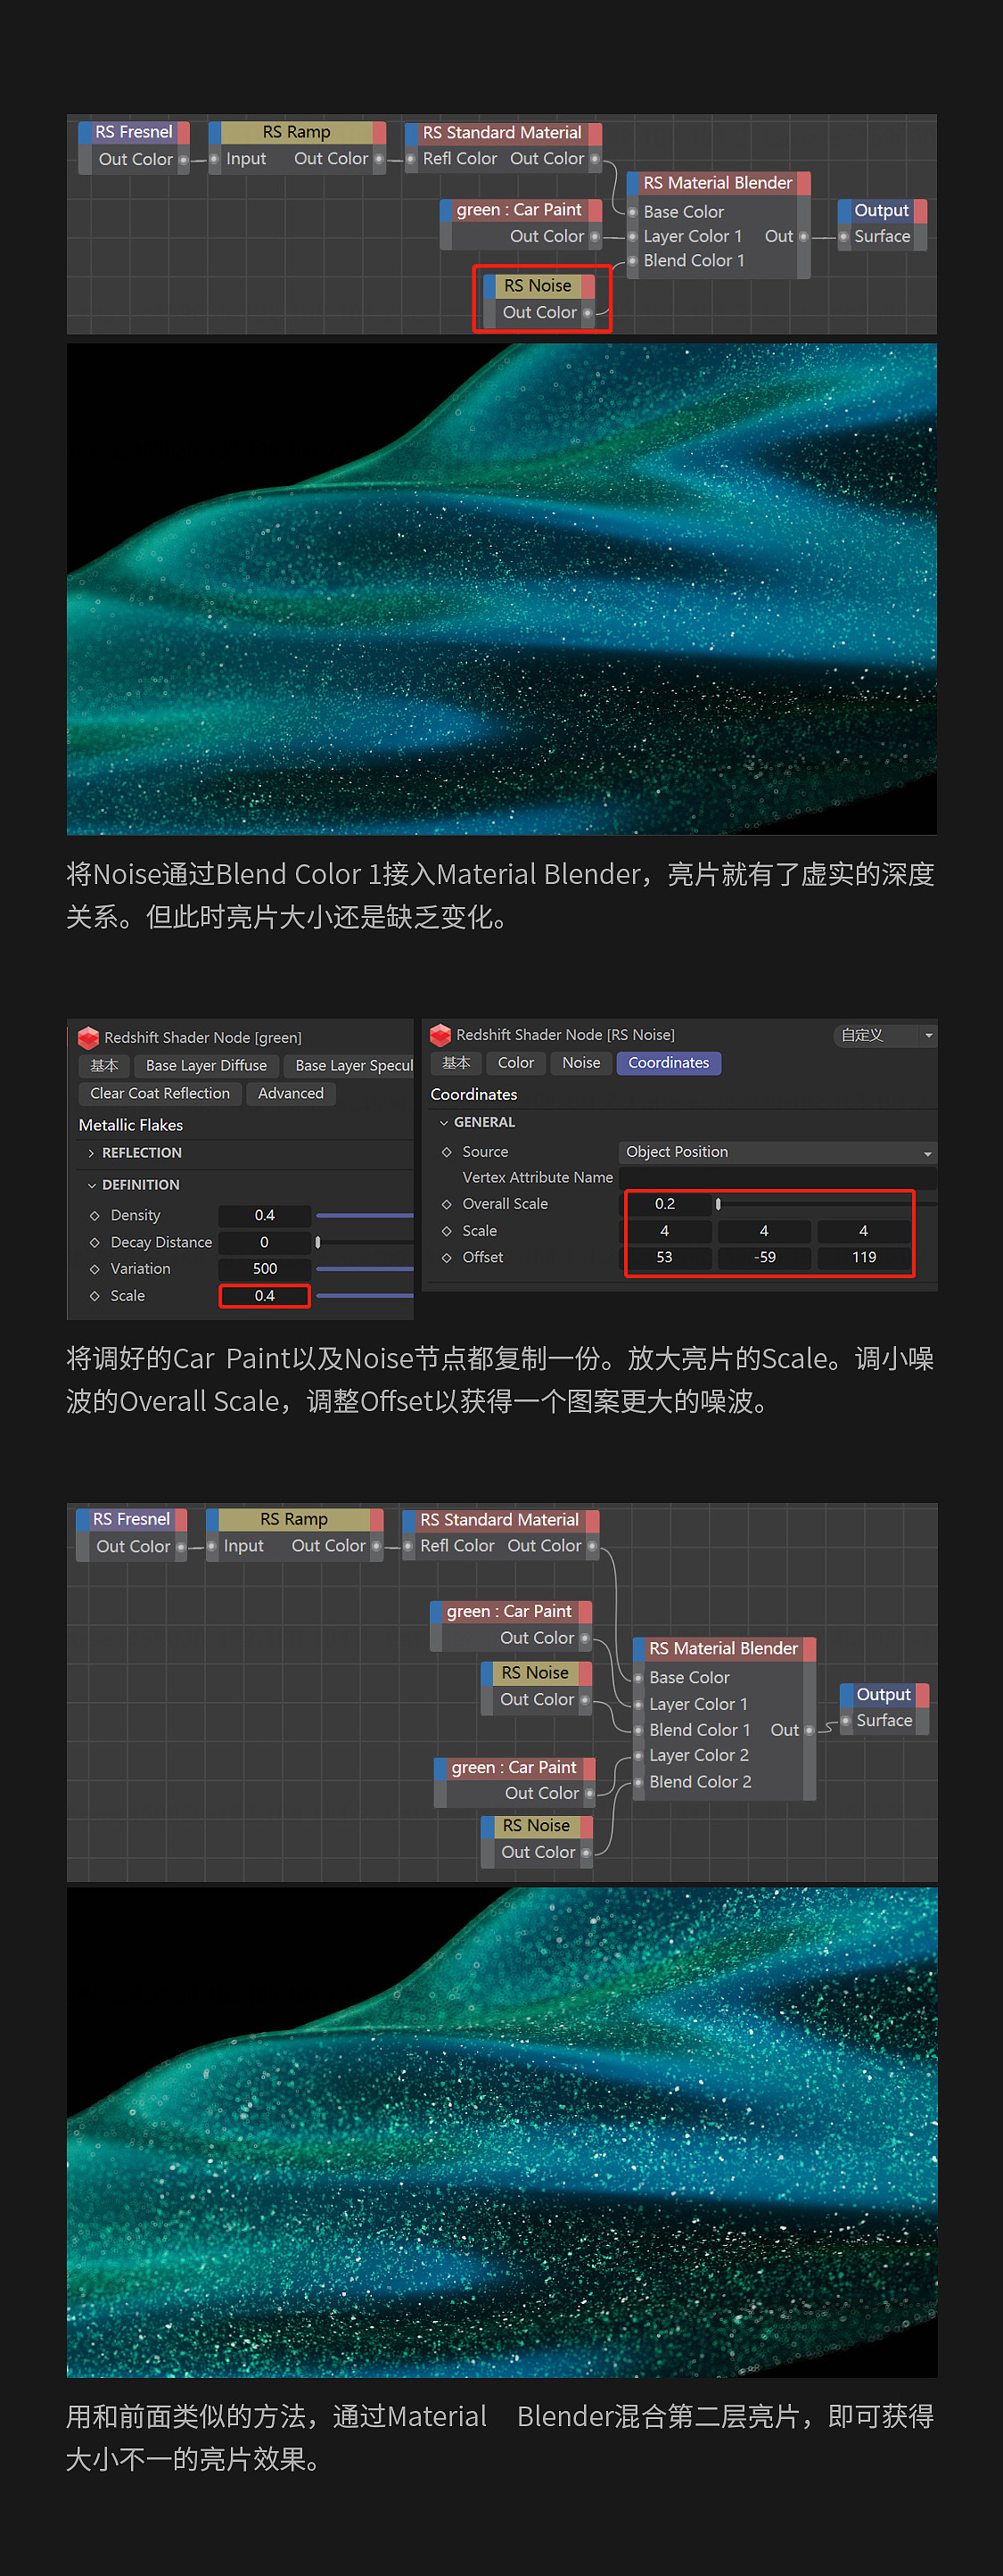
Task: Click the second aurora render below the lower graph
Action: pos(502,2132)
